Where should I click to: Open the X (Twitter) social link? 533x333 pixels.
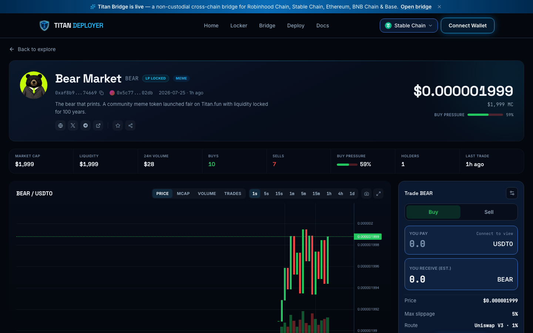click(x=73, y=125)
